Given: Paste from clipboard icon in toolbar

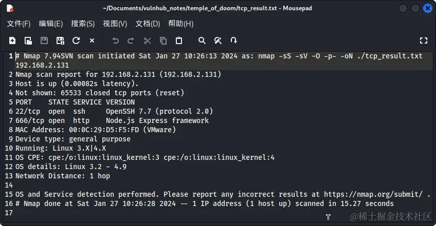Looking at the screenshot, I should click(179, 40).
